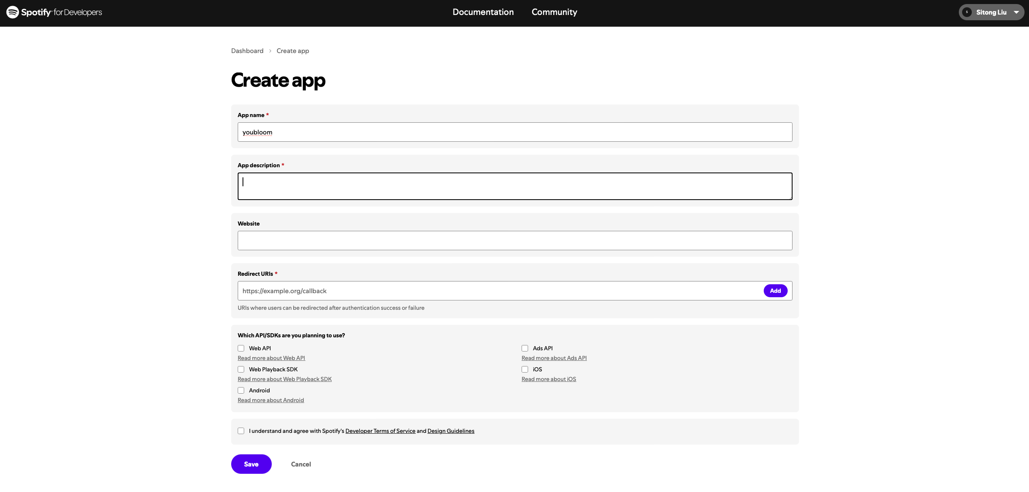1029x492 pixels.
Task: Agree to Developer Terms of Service checkbox
Action: [241, 431]
